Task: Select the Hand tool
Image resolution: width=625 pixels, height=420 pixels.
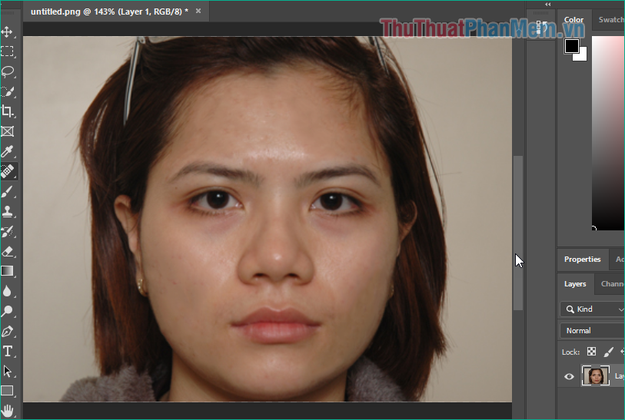Action: [7, 411]
